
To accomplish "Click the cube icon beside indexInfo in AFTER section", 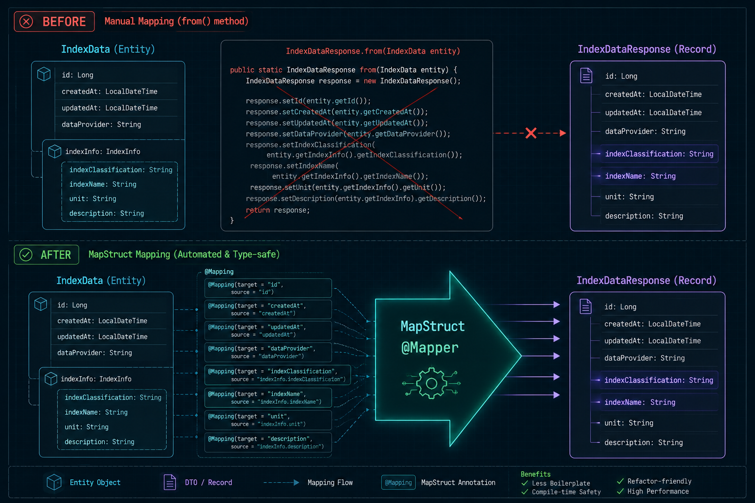I will pos(51,379).
